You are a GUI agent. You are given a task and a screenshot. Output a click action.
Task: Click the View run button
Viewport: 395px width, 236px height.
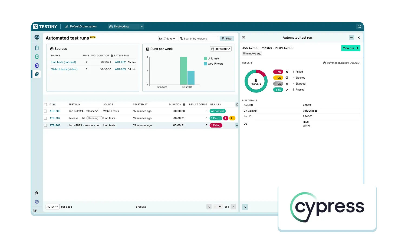350,48
